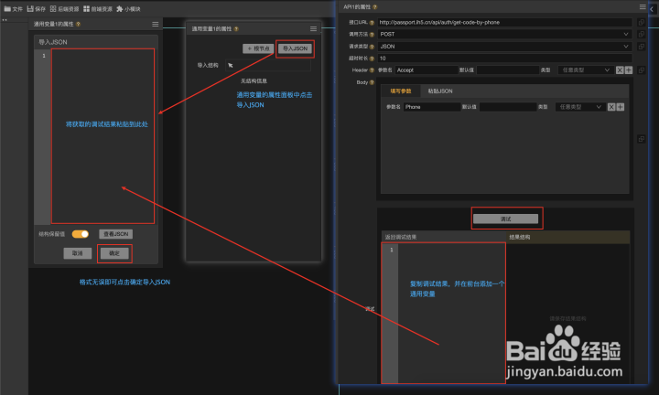This screenshot has height=395, width=659.
Task: Click the 接口URL input field
Action: (x=504, y=22)
